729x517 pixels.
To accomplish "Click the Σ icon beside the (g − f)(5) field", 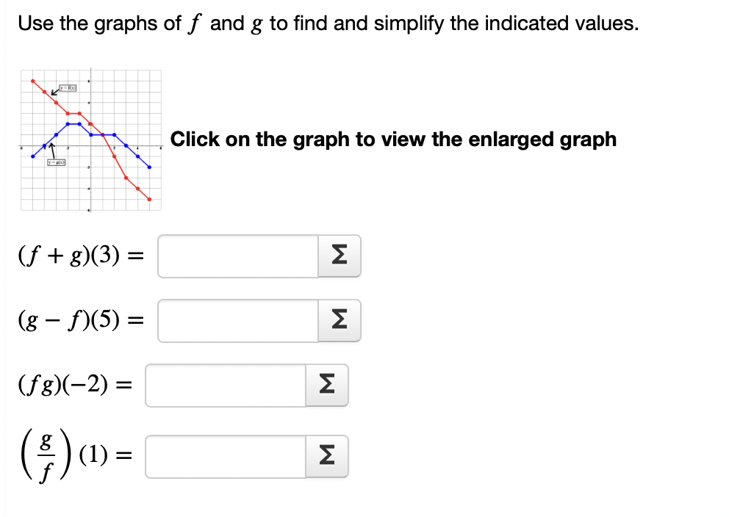I will pos(339,321).
